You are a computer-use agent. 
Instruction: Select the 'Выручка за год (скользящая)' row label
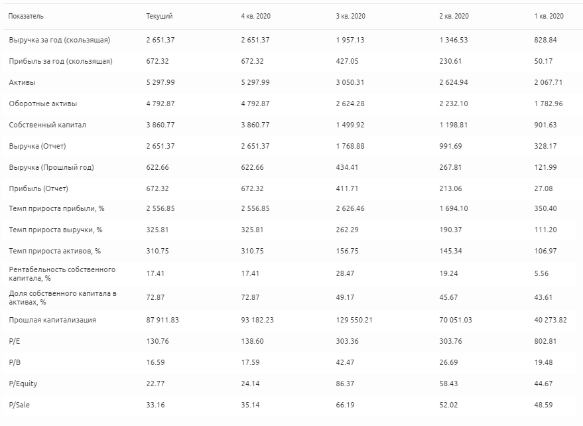(x=60, y=40)
